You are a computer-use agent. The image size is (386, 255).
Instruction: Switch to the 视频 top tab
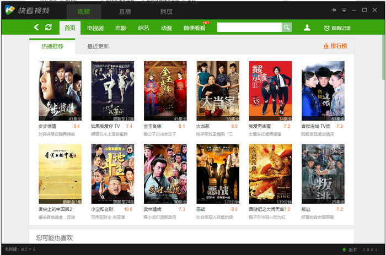tap(84, 12)
